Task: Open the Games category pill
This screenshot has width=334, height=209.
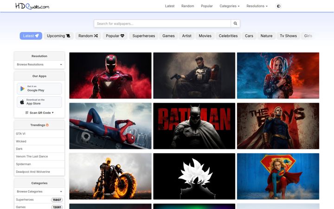Action: 168,36
